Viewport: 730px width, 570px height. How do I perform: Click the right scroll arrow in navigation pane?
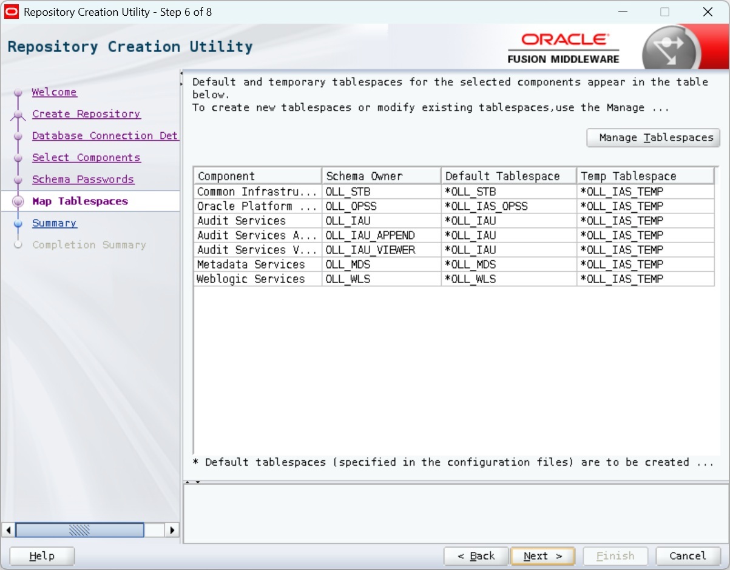coord(172,530)
